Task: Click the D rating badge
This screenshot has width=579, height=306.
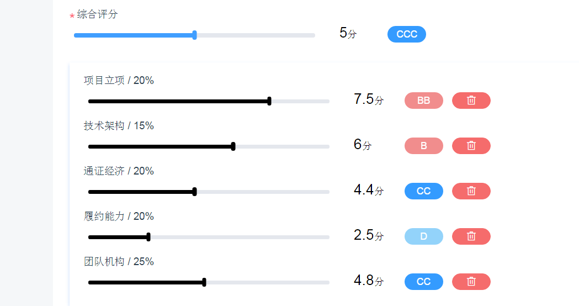Action: [424, 236]
